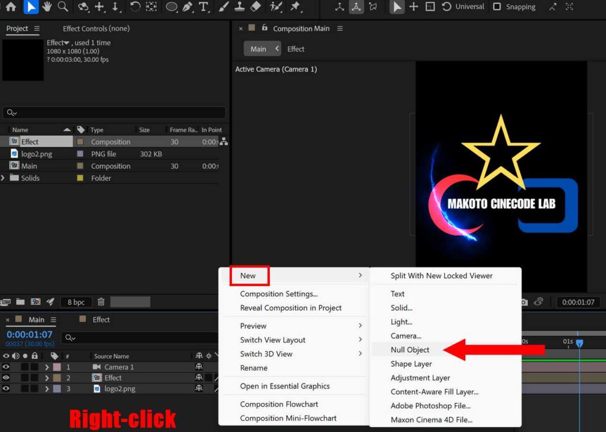This screenshot has width=606, height=432.
Task: Select the Clone Stamp tool
Action: [x=239, y=7]
